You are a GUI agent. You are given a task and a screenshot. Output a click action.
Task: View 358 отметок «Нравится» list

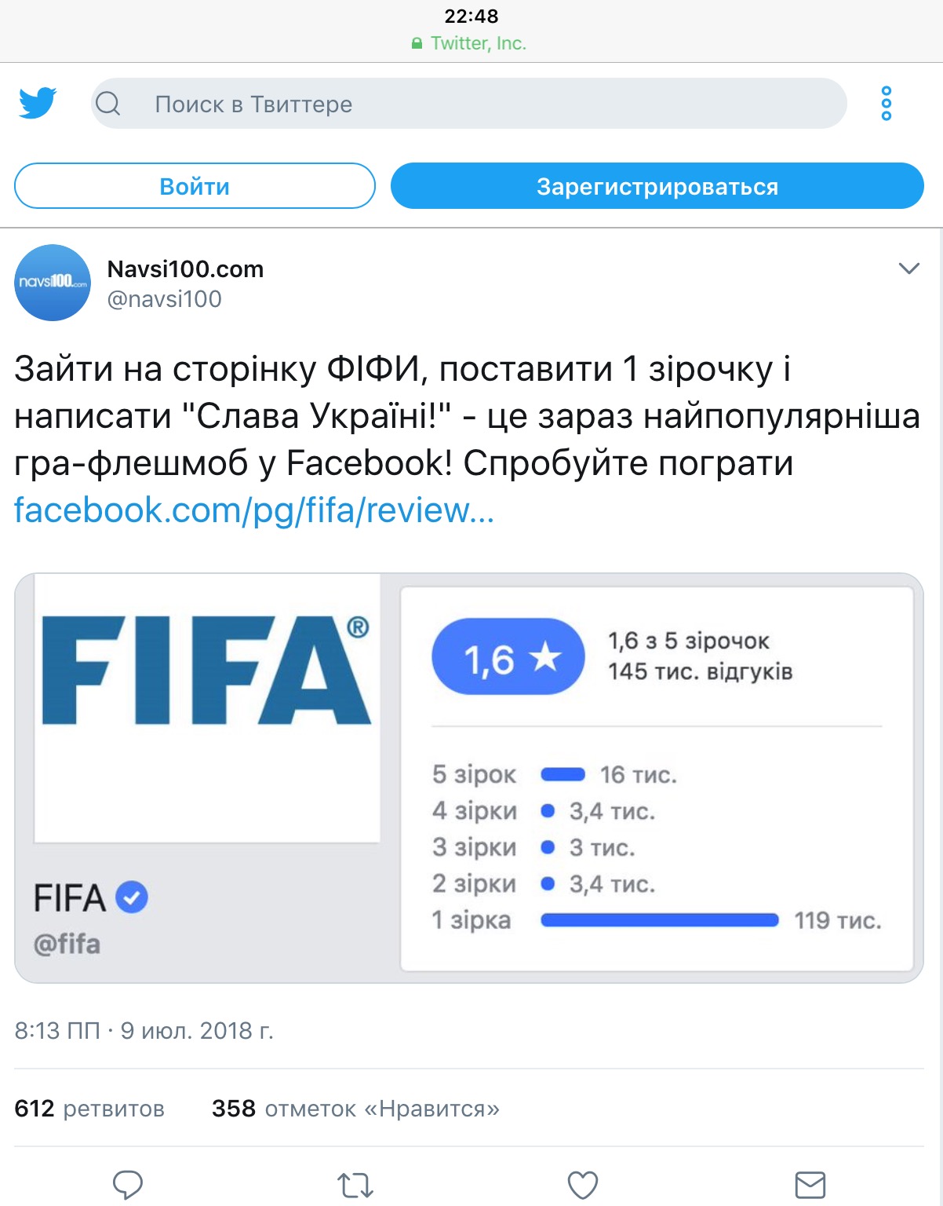pos(355,1109)
